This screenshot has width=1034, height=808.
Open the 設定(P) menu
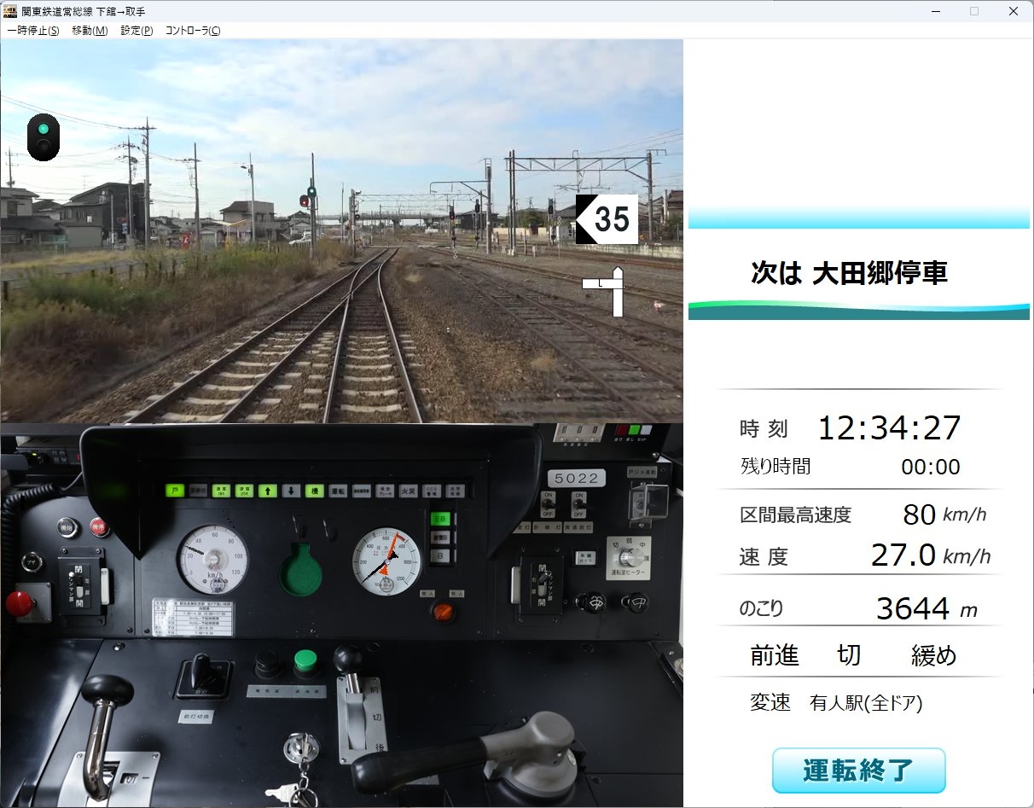click(x=137, y=31)
